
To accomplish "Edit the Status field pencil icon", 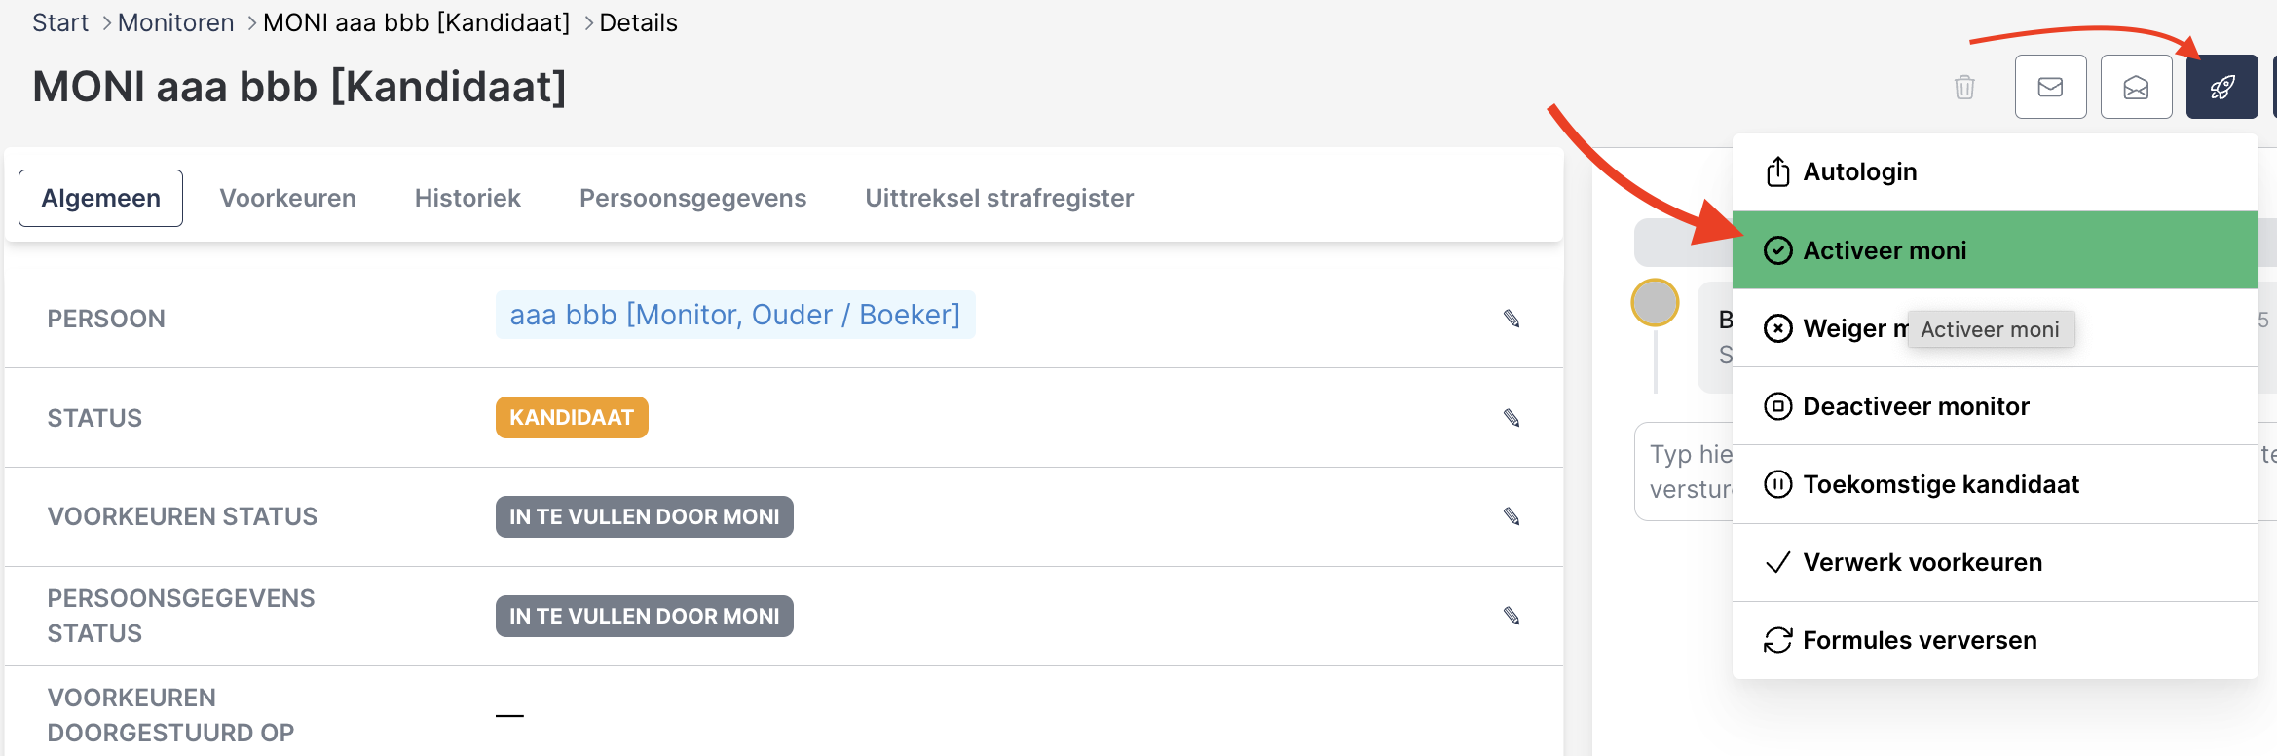I will pos(1512,418).
